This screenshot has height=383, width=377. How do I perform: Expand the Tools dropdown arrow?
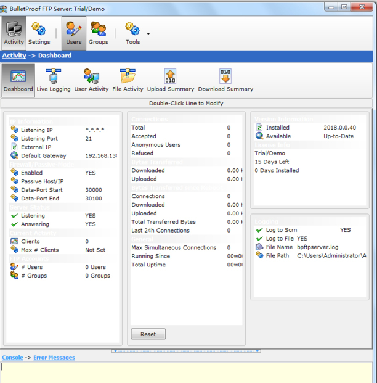pos(148,34)
